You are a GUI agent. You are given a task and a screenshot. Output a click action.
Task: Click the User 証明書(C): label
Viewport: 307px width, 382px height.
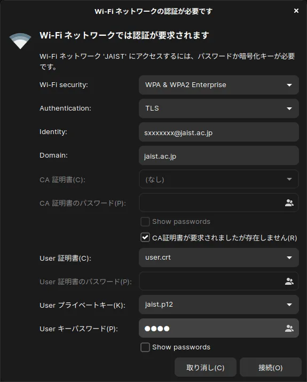65,258
